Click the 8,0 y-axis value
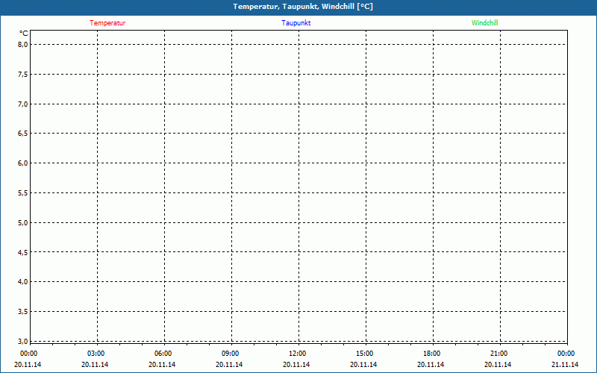The height and width of the screenshot is (373, 597). pyautogui.click(x=22, y=44)
